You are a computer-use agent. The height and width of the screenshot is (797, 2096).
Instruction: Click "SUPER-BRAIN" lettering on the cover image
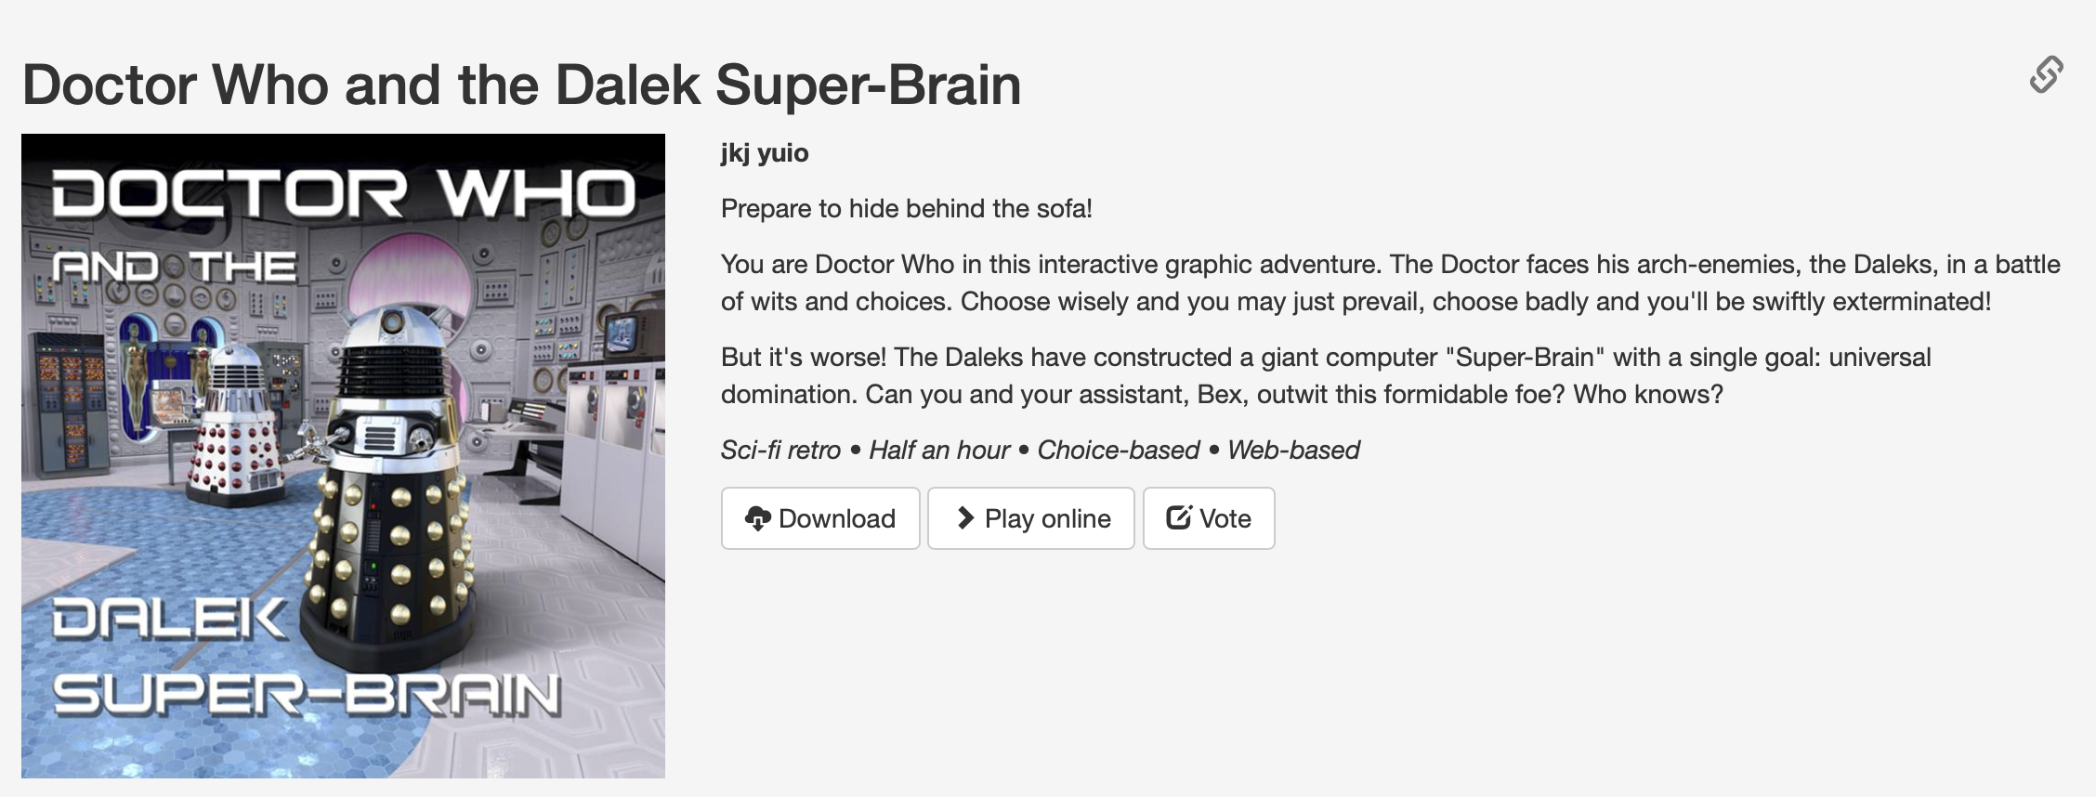coord(307,695)
